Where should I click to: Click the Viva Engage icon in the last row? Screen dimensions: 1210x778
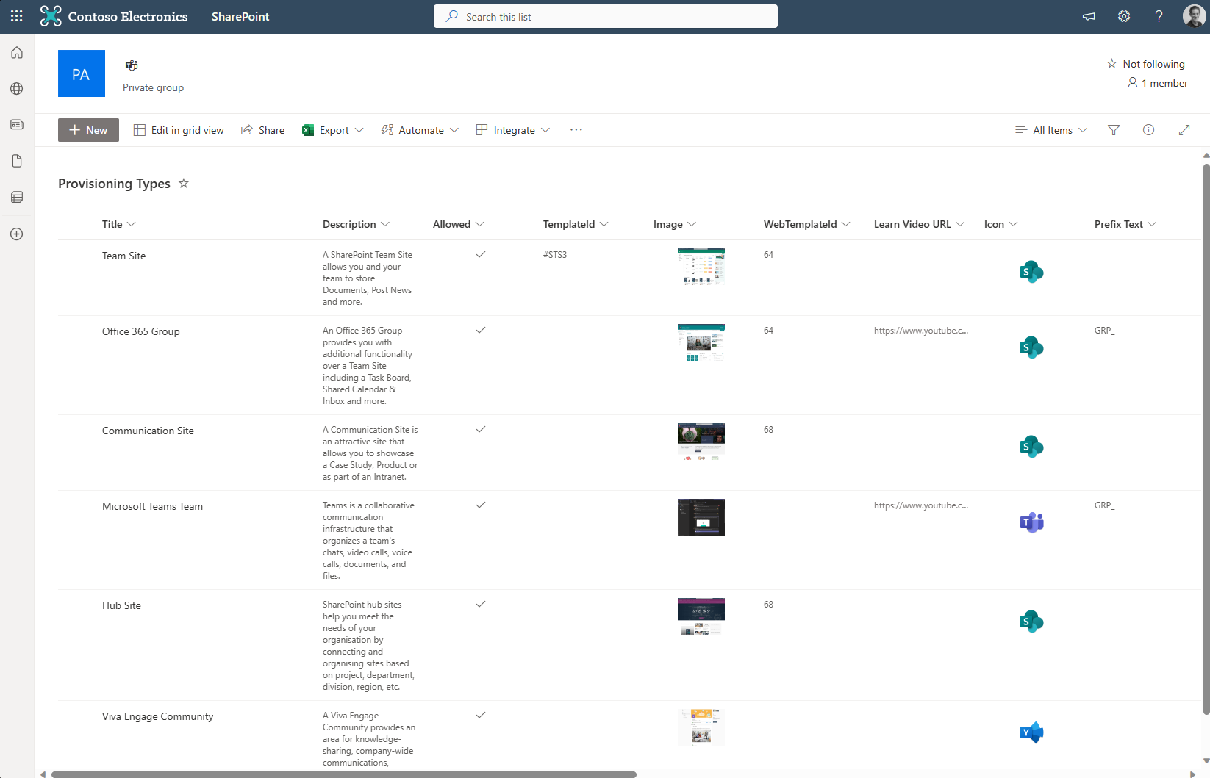click(x=1032, y=732)
